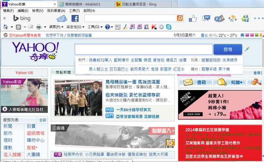Close the Bing bar with X
The height and width of the screenshot is (162, 264).
click(x=5, y=18)
